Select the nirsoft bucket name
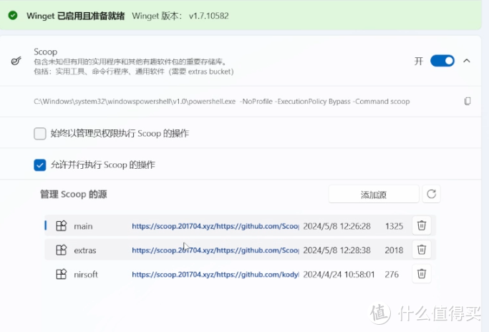Screen dimensions: 489x332 [x=86, y=275]
